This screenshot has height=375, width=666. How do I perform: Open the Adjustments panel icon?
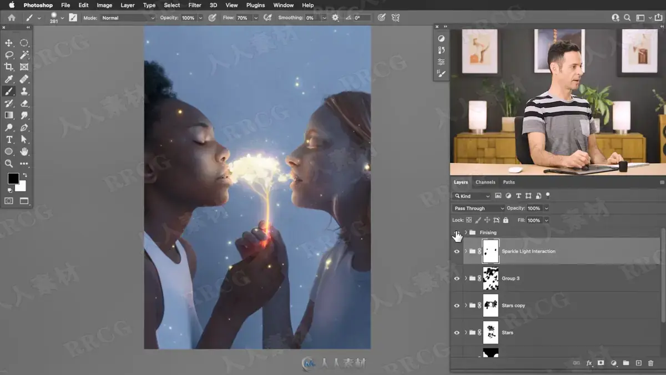[441, 39]
